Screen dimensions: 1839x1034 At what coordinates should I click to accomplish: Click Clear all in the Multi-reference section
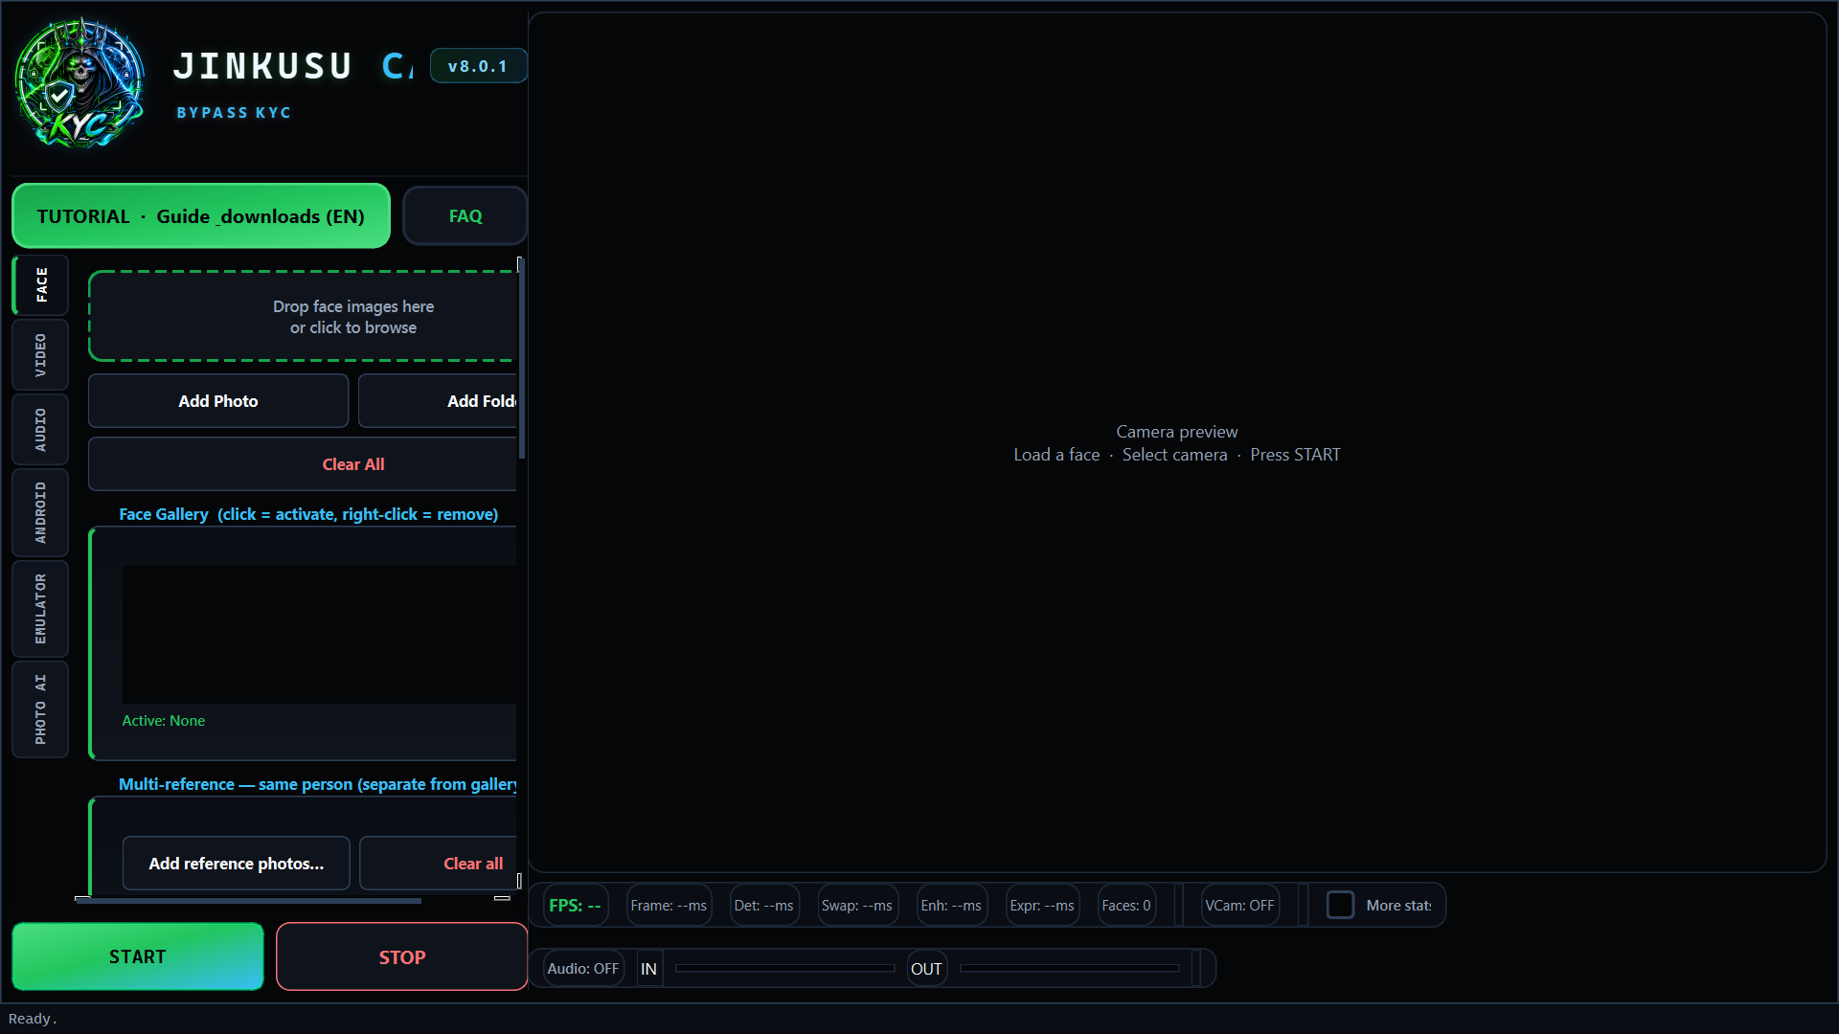point(439,864)
